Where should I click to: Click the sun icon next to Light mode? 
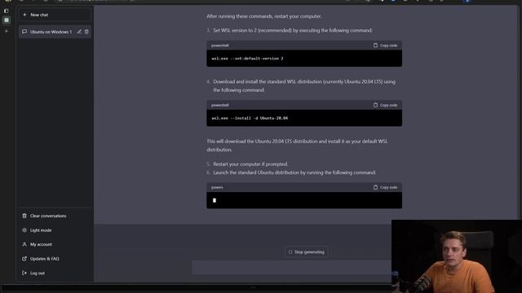click(x=24, y=230)
